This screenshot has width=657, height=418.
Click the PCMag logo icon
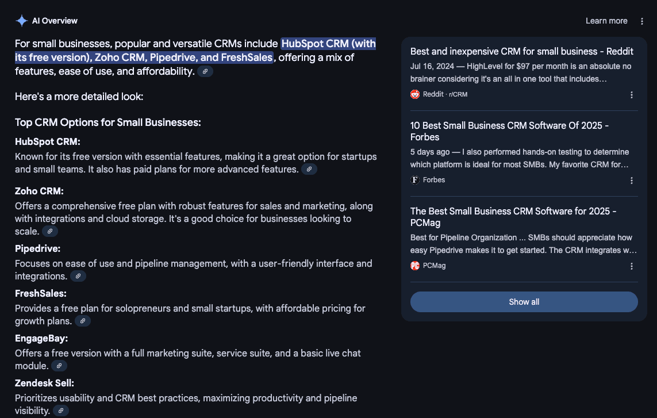(414, 266)
